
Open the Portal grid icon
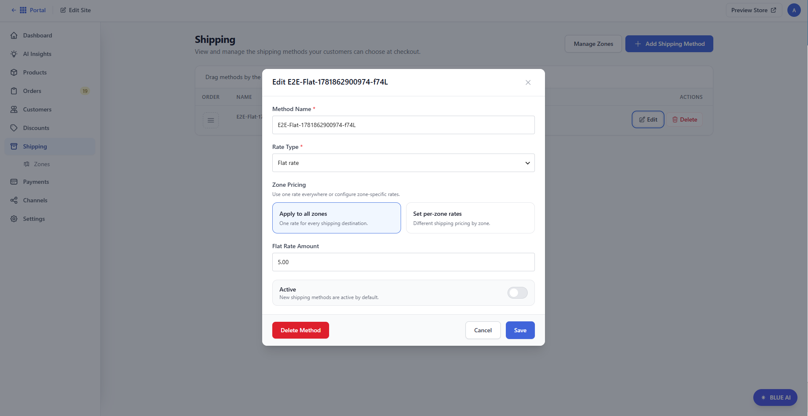tap(23, 10)
